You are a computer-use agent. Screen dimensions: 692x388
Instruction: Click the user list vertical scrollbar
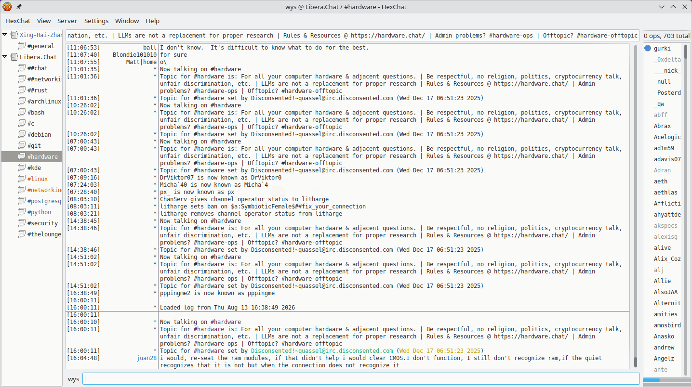686,209
